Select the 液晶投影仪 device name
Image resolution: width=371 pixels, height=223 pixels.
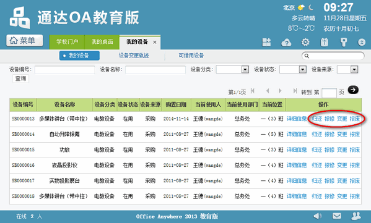(x=64, y=165)
